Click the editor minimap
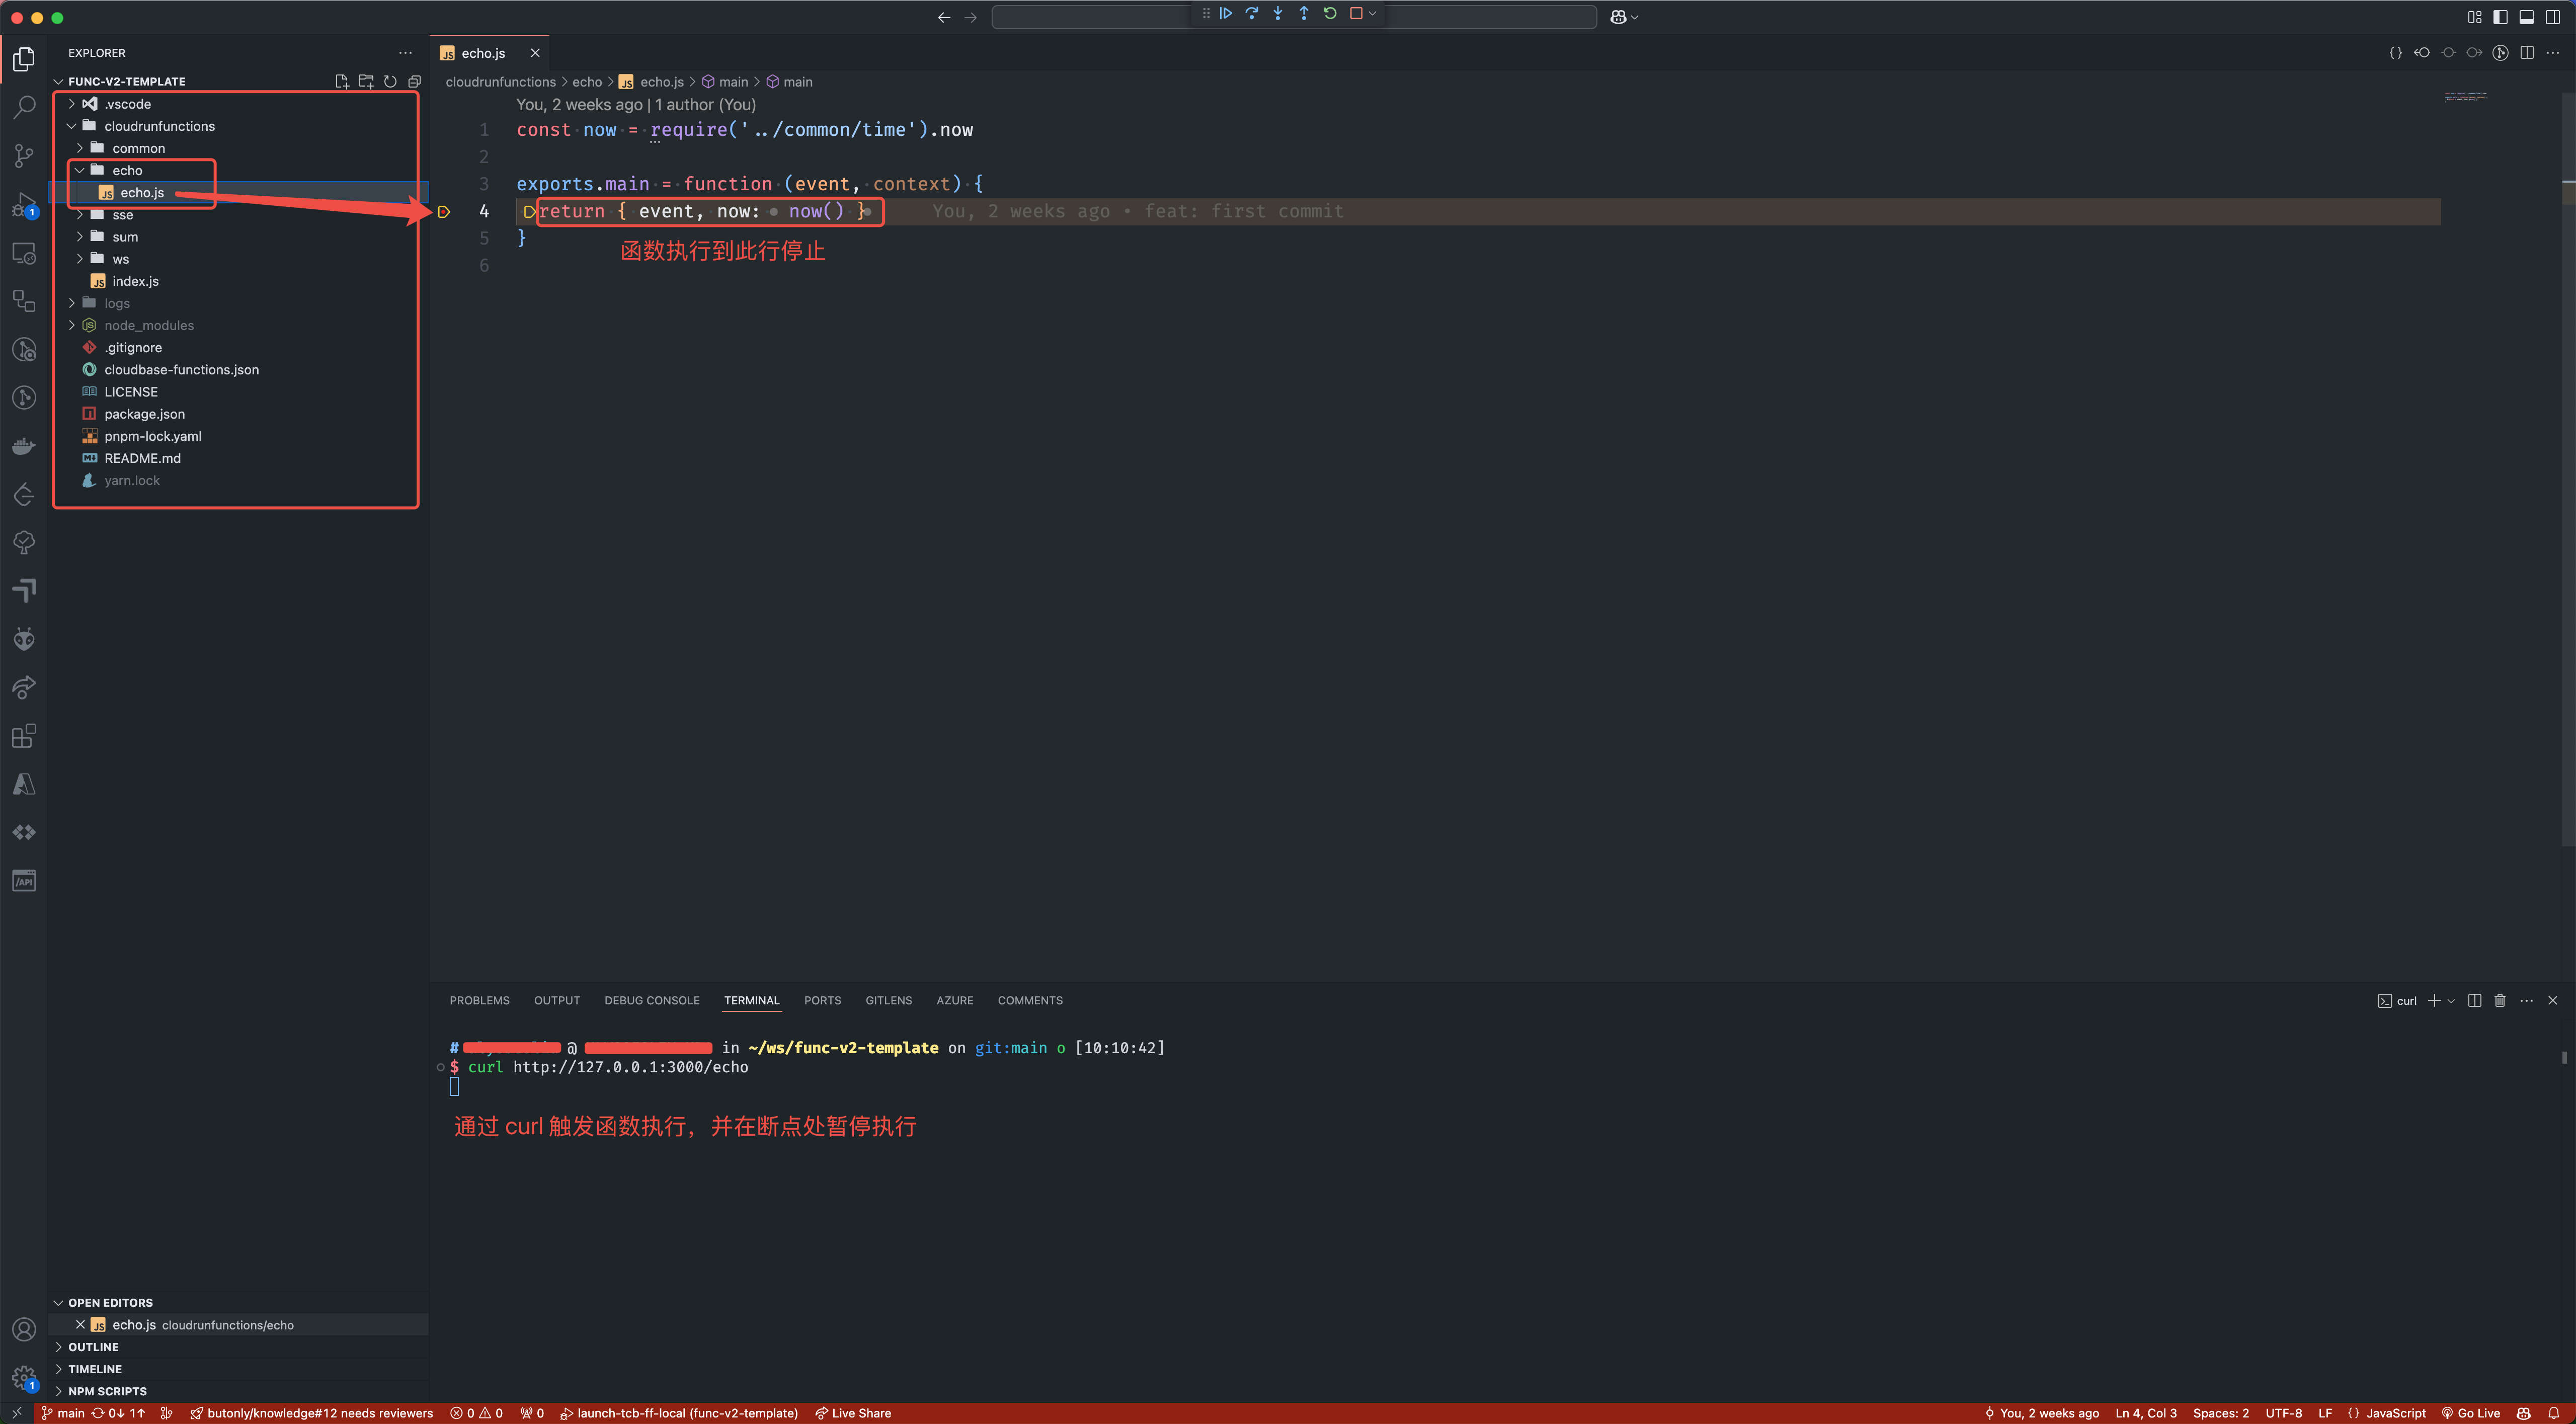The height and width of the screenshot is (1424, 2576). (2465, 97)
